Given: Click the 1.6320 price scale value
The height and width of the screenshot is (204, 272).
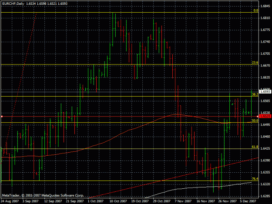Looking at the screenshot, I should [x=265, y=184].
